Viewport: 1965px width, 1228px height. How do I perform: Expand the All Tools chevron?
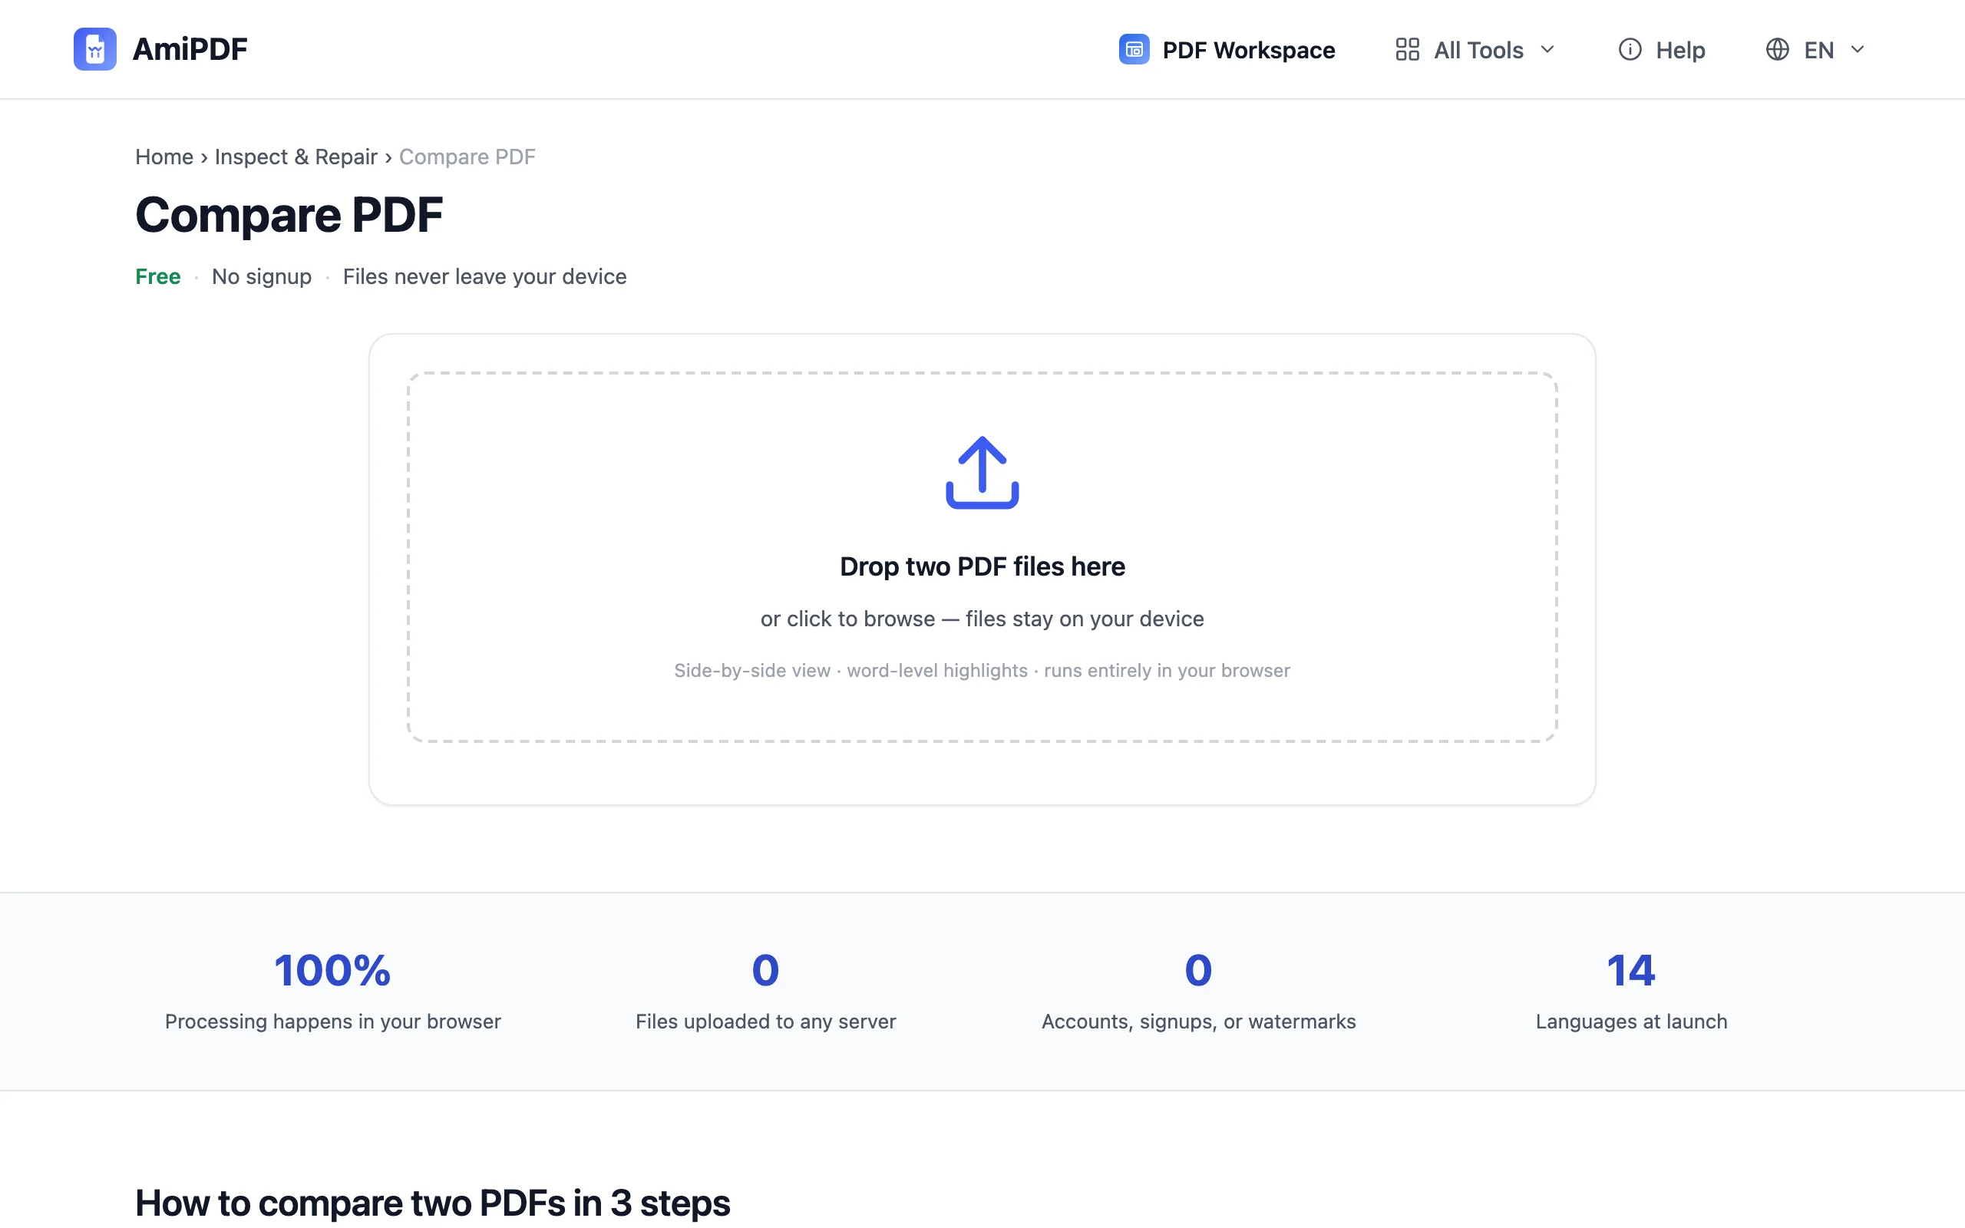tap(1547, 50)
